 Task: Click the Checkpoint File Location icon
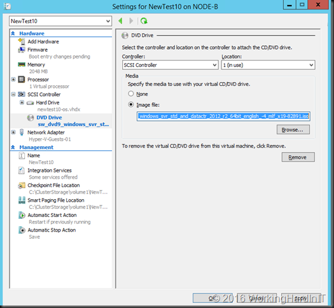point(22,185)
